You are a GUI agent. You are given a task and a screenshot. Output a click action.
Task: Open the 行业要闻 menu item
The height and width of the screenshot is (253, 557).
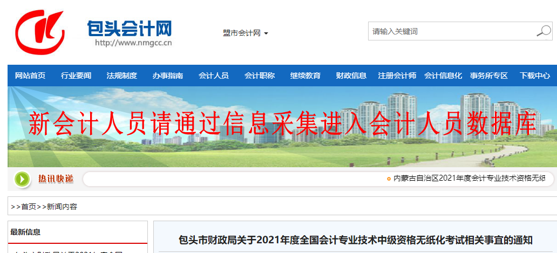tap(76, 76)
